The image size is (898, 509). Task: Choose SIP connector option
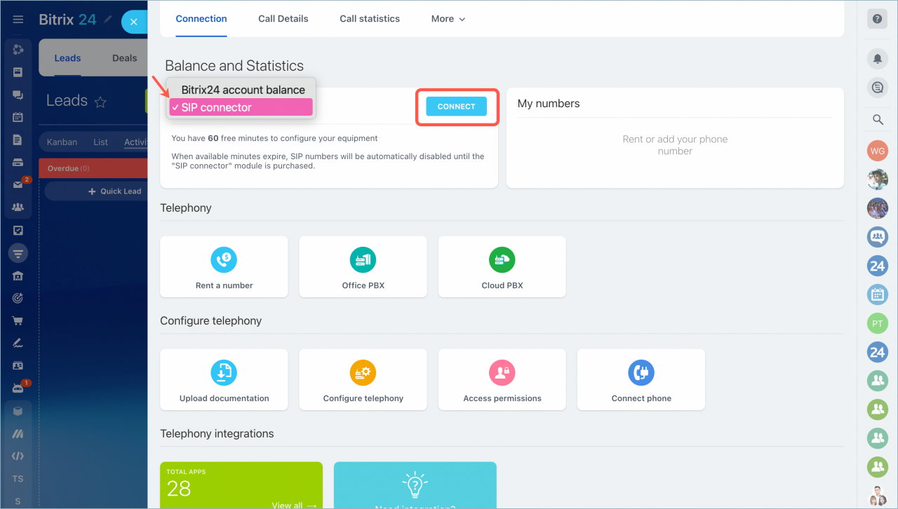pyautogui.click(x=241, y=107)
